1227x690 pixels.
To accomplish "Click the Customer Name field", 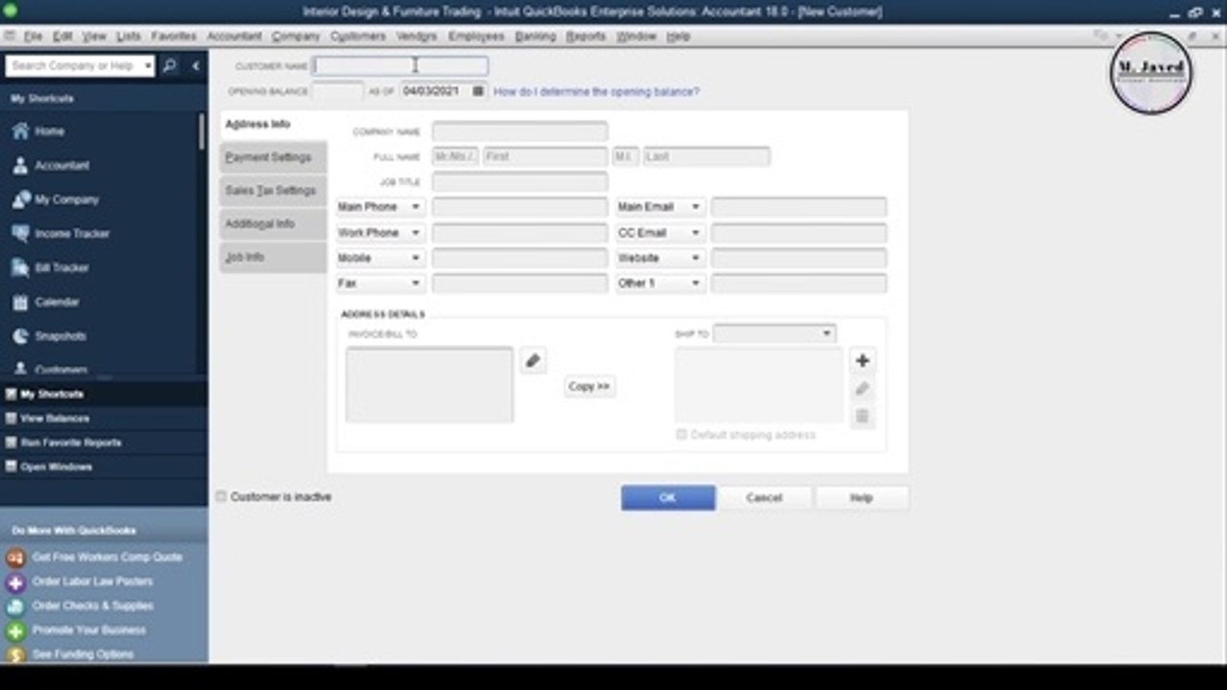I will [401, 66].
